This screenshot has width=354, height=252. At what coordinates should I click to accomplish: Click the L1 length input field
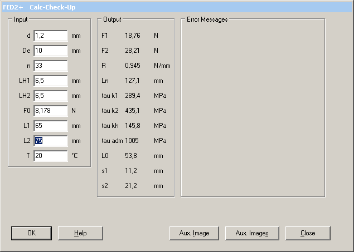50,126
